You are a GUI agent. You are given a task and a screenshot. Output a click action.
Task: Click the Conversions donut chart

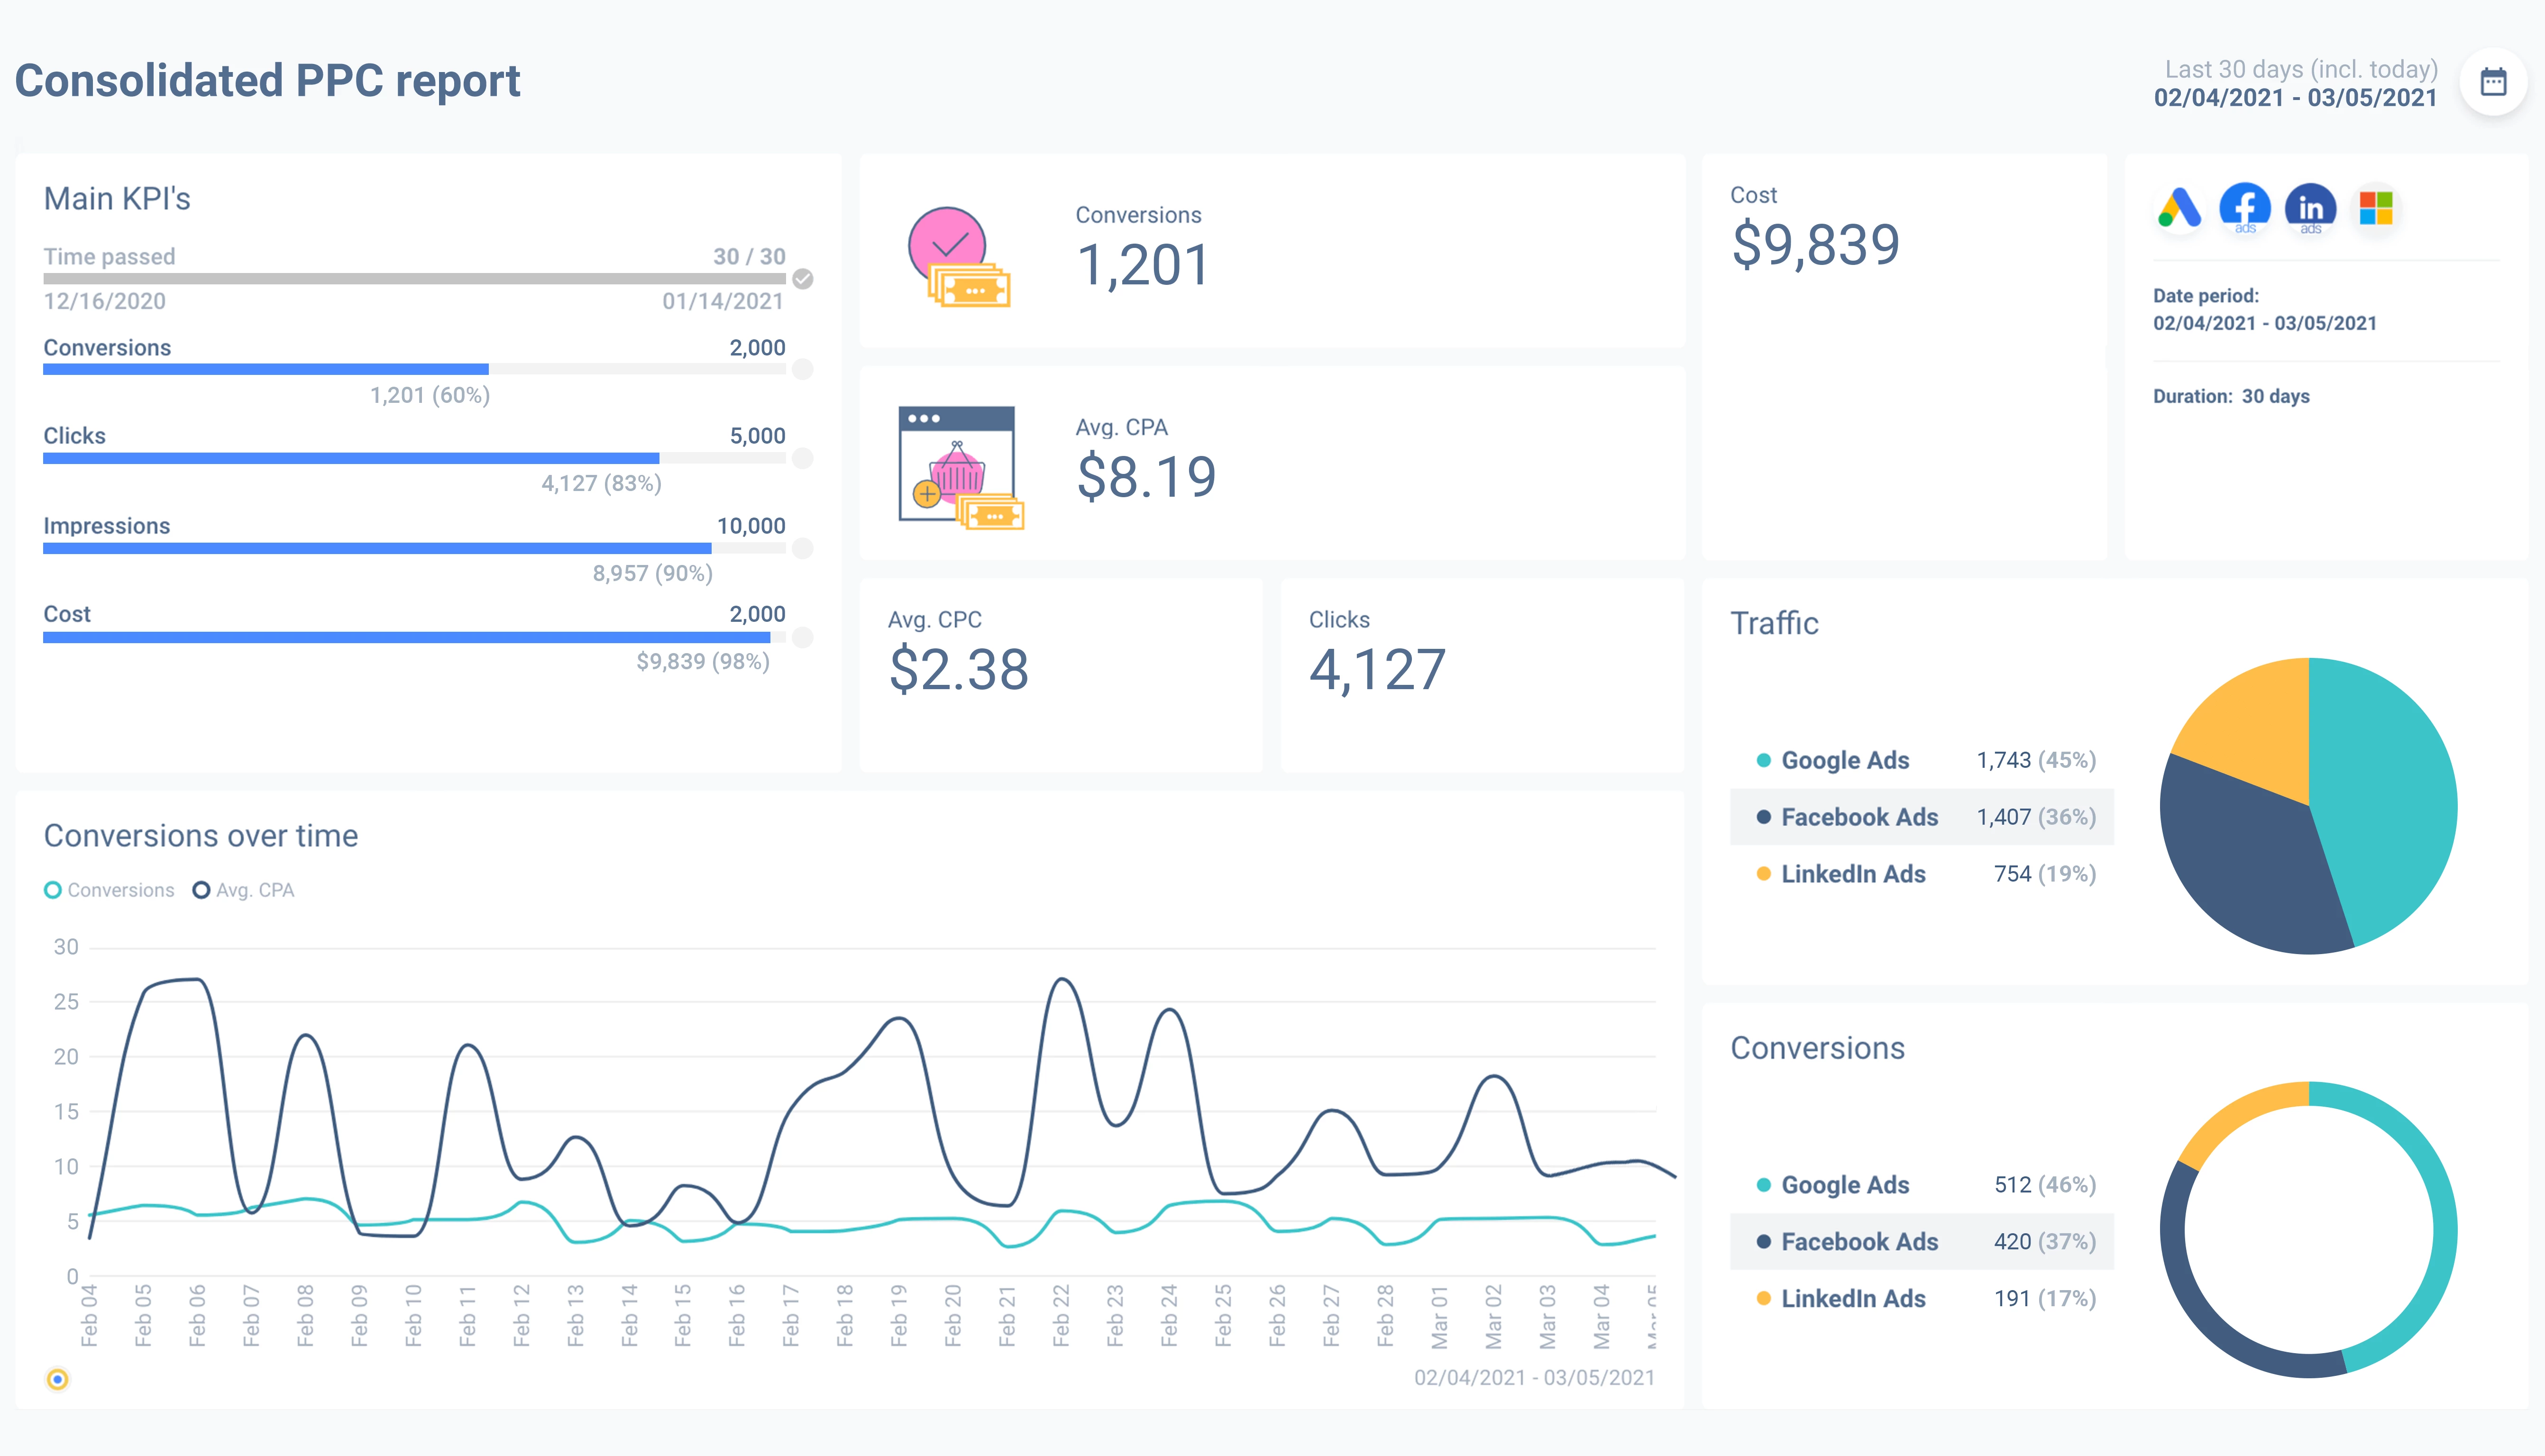point(2308,1230)
